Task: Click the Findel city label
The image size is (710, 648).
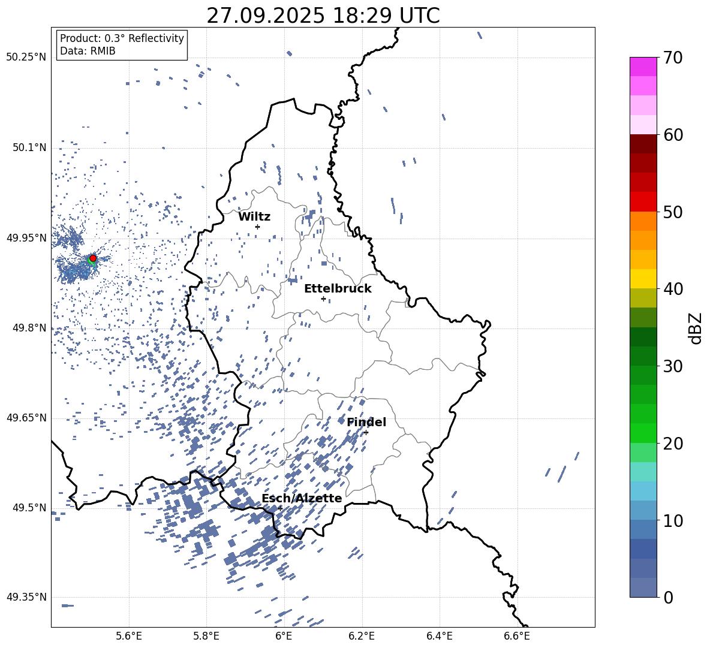Action: [x=366, y=422]
